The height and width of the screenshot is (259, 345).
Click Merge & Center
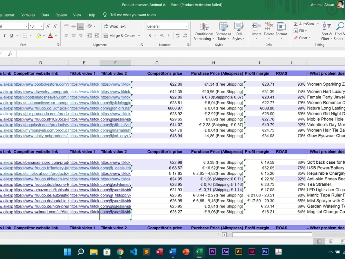click(119, 36)
